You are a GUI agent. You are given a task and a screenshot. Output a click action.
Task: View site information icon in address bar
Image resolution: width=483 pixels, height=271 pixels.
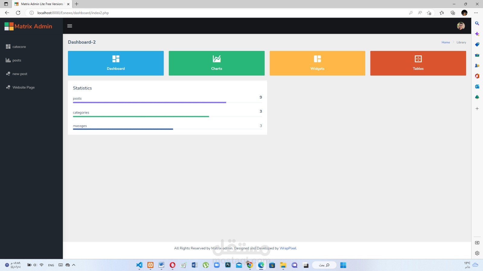click(x=31, y=13)
